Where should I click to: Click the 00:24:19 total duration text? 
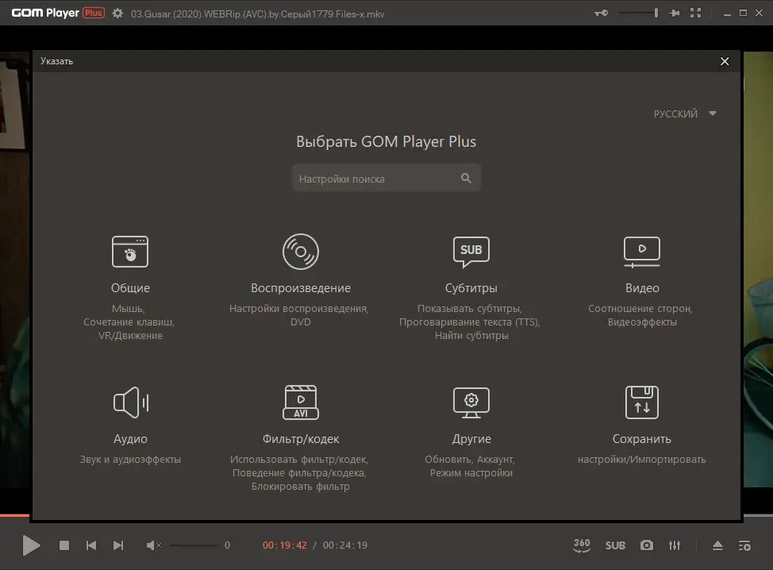(x=345, y=545)
